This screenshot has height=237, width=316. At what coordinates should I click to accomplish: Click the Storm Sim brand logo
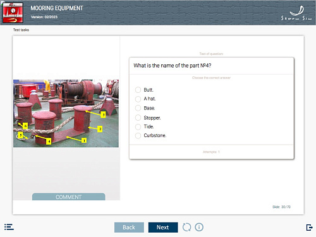(296, 13)
